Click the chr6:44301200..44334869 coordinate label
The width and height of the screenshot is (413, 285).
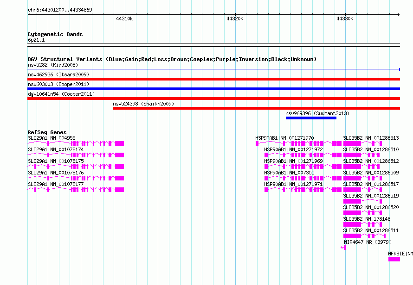60,10
